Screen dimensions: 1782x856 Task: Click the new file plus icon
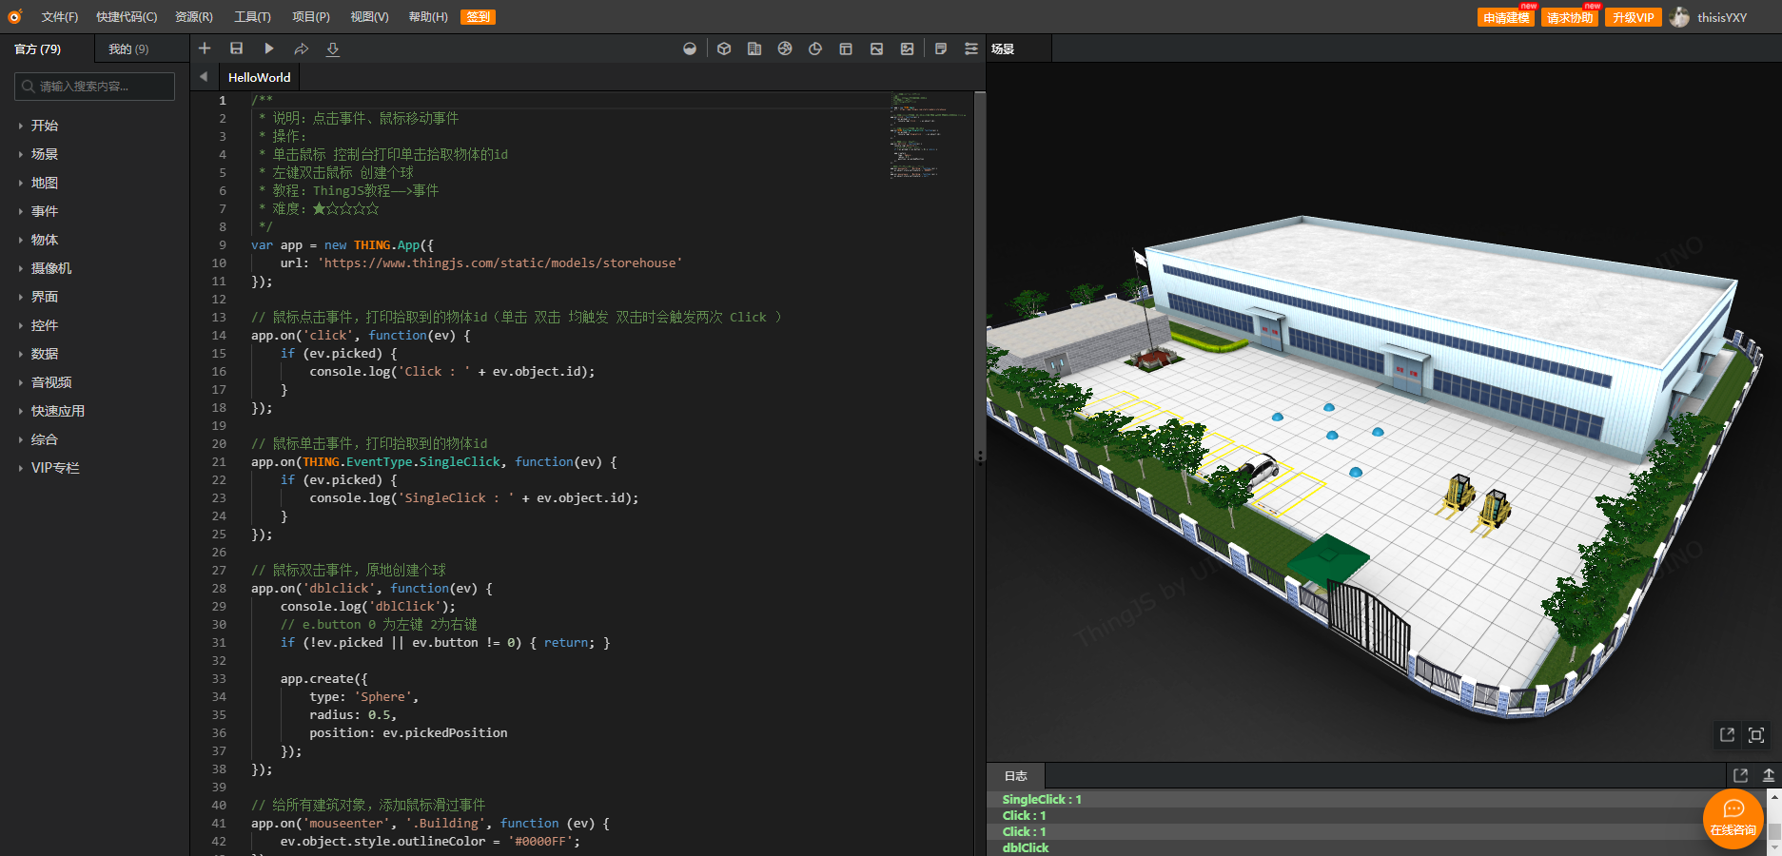[205, 49]
